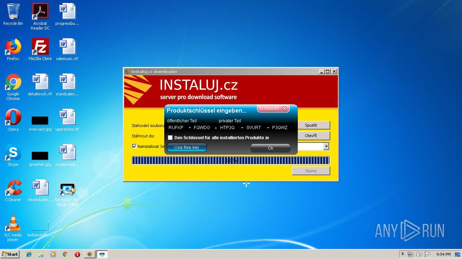
Task: Confirm product key with Ok button
Action: tap(270, 148)
